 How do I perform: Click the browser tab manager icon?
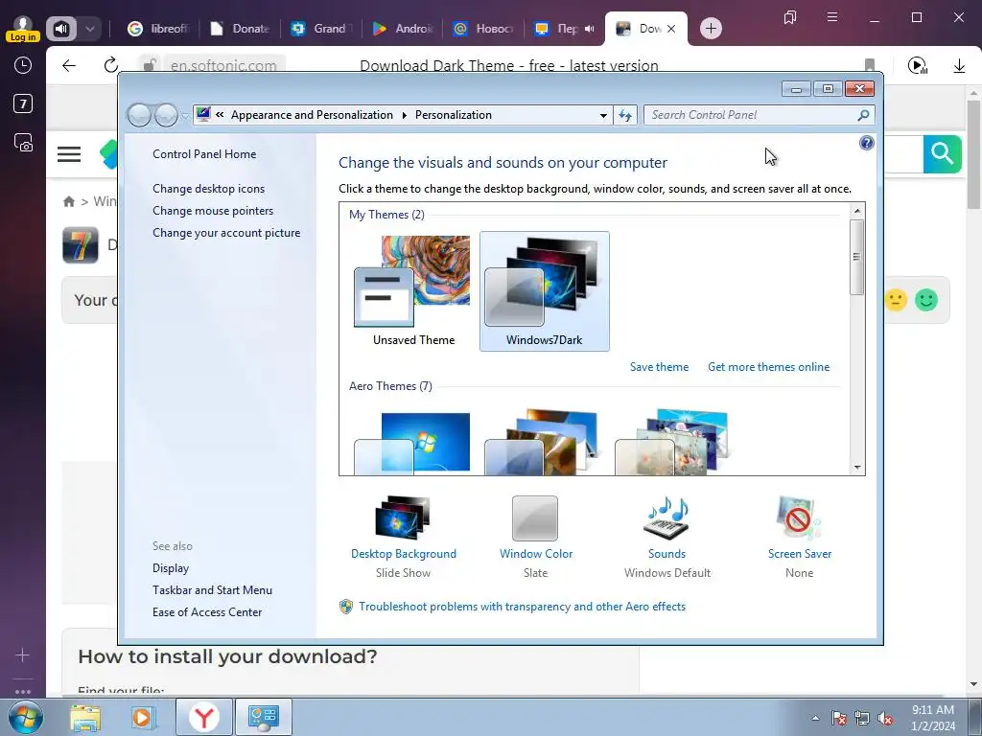pos(790,17)
